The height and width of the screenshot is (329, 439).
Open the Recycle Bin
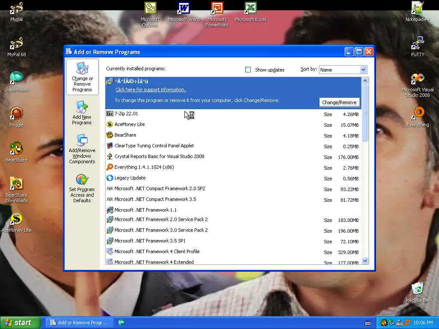point(418,293)
